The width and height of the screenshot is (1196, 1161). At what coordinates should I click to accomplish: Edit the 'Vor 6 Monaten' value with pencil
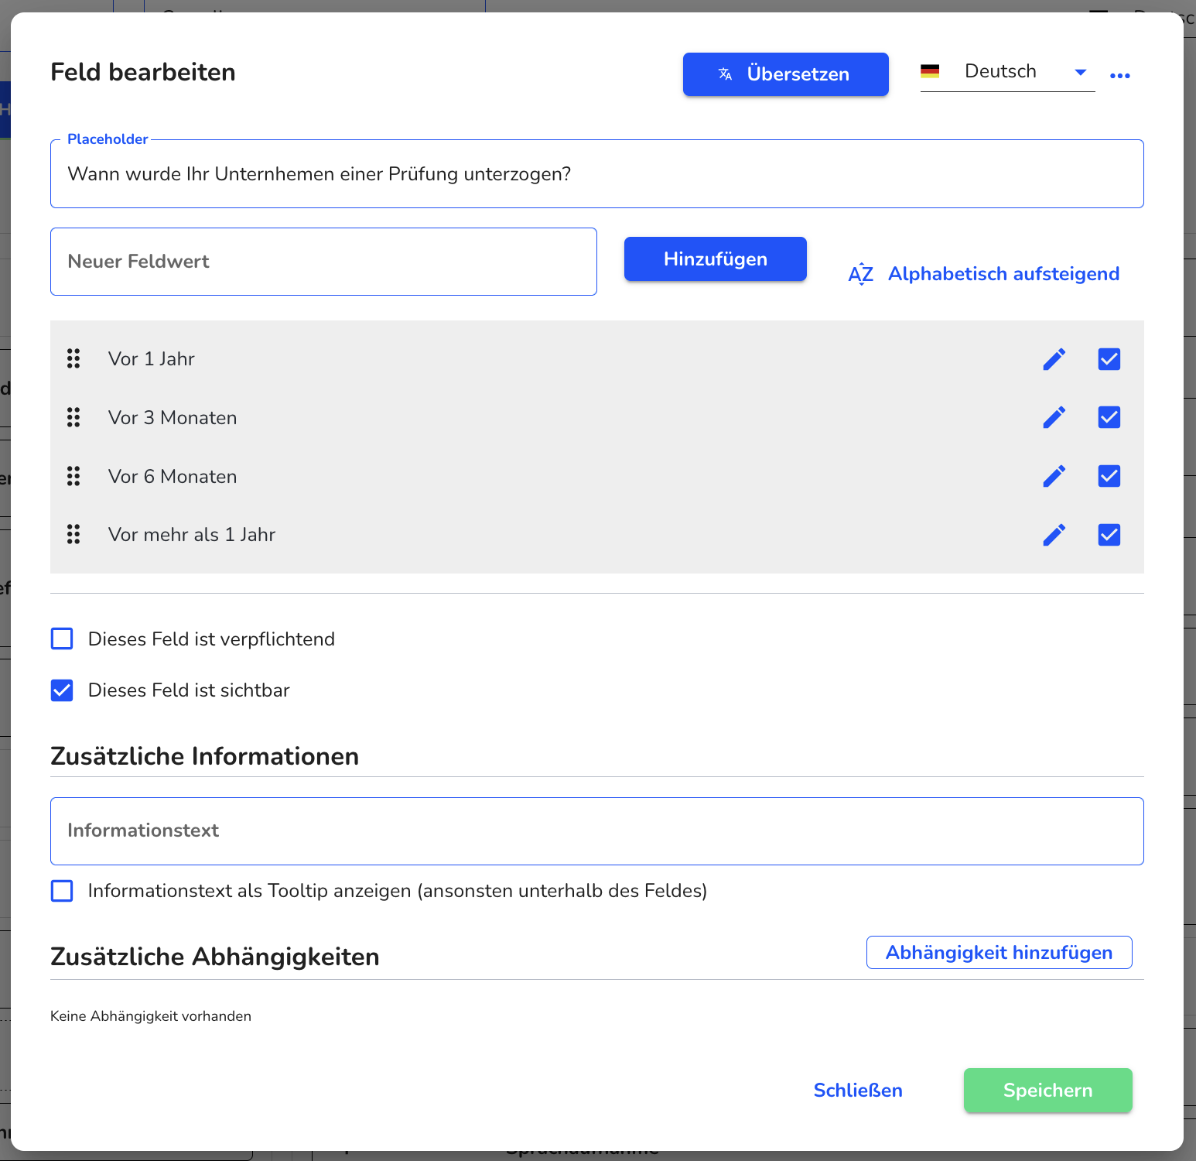(x=1054, y=476)
